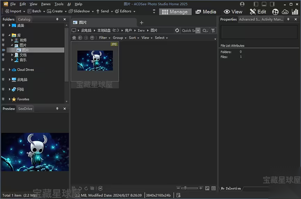Switch to the Advanced S... tab
The image size is (301, 199).
pos(249,19)
